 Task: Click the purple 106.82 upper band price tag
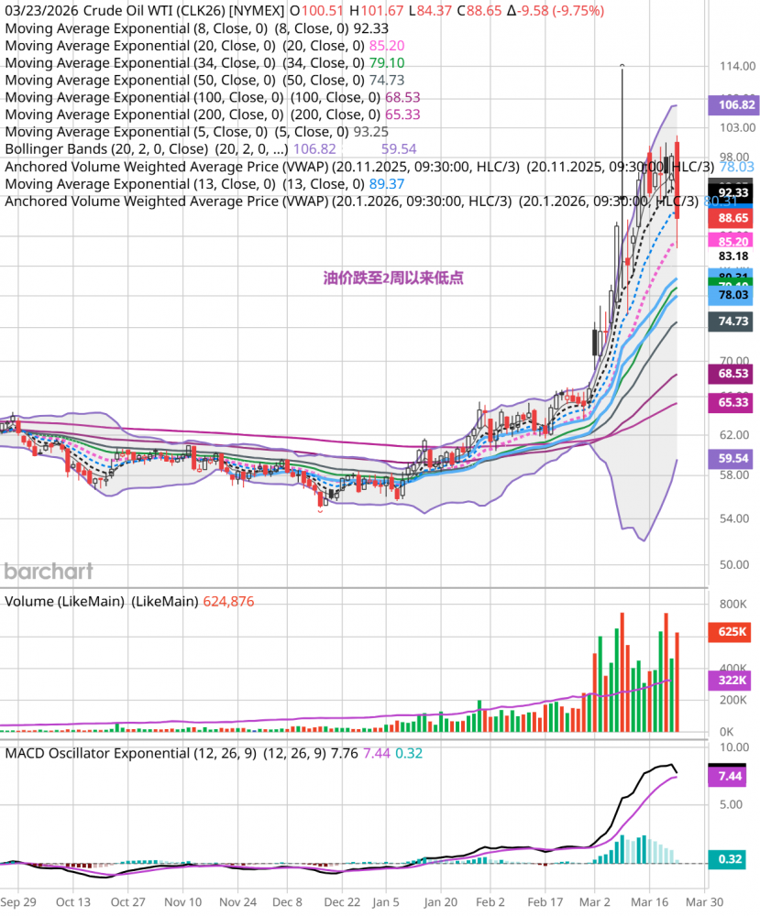pyautogui.click(x=732, y=105)
